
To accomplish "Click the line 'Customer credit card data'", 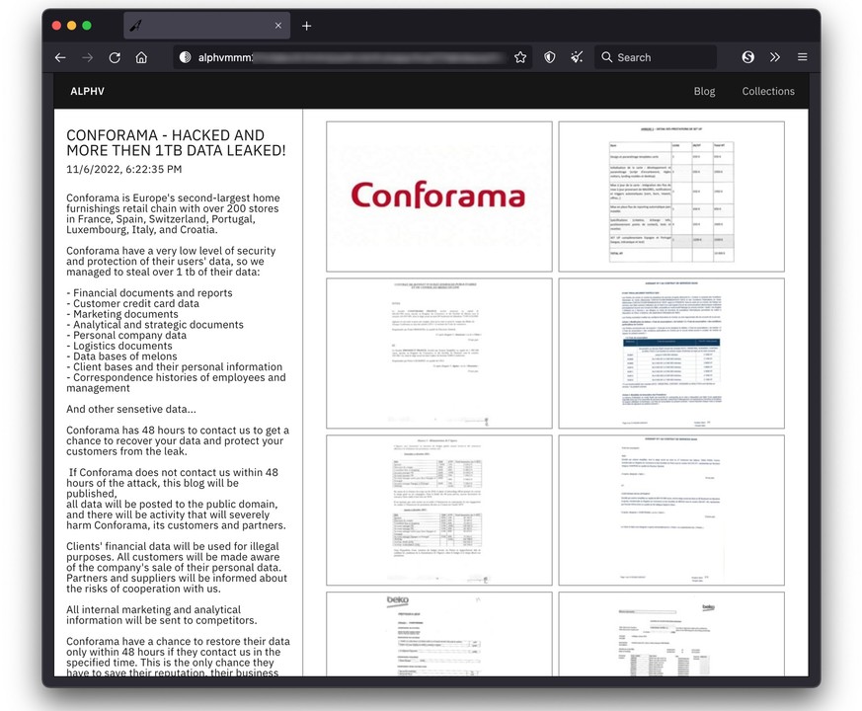I will click(132, 303).
